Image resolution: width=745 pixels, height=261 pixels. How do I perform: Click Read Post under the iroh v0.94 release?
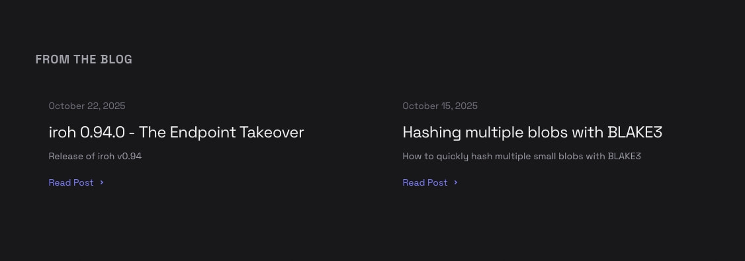coord(71,182)
